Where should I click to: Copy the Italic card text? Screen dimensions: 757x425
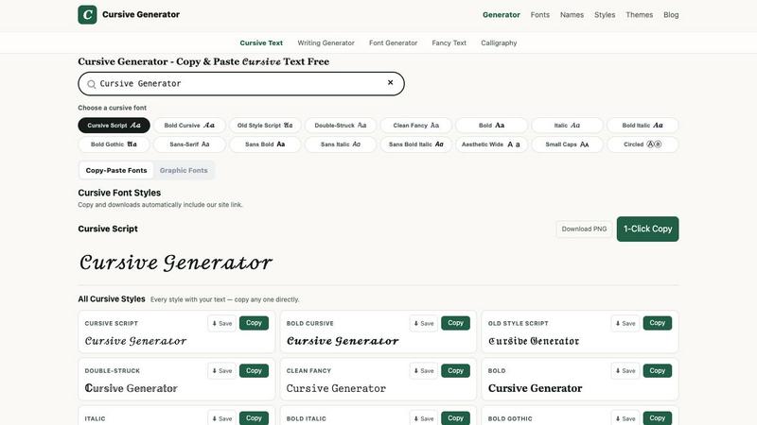click(x=254, y=418)
